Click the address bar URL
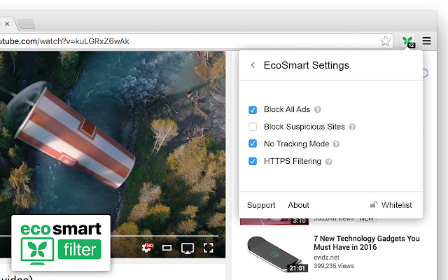The height and width of the screenshot is (280, 448). point(64,41)
